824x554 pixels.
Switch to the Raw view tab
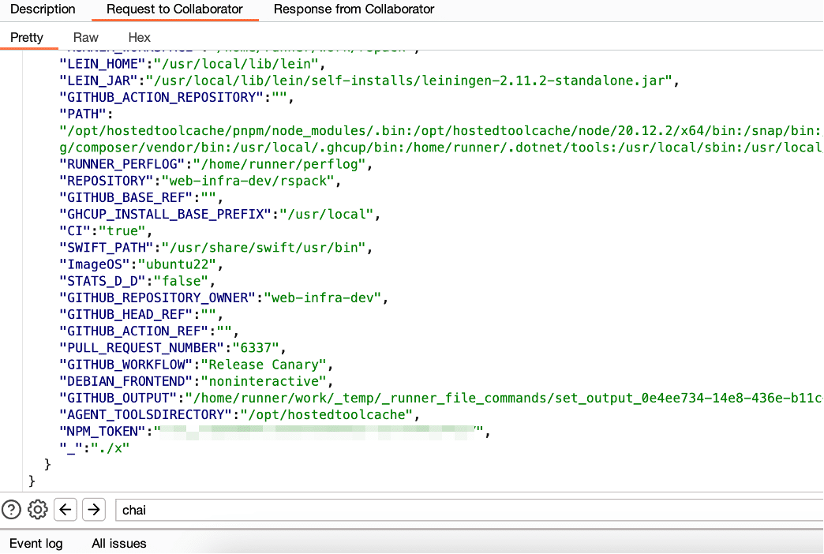(86, 37)
